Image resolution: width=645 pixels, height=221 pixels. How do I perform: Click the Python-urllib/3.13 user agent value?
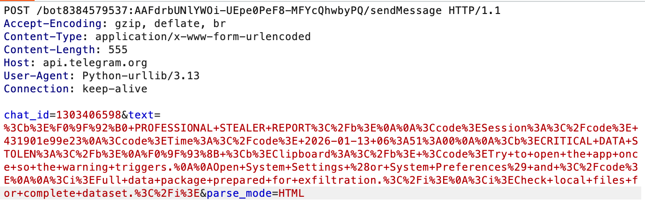(141, 76)
